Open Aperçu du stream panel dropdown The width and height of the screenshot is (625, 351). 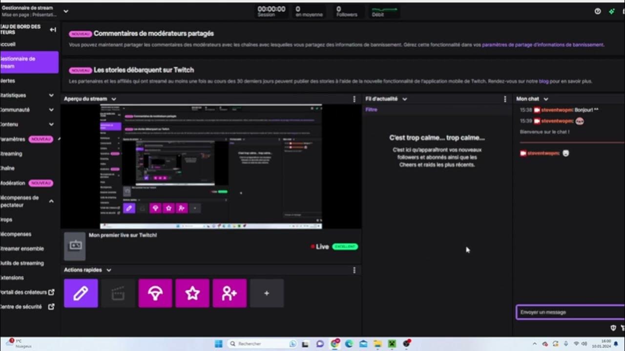(x=114, y=99)
